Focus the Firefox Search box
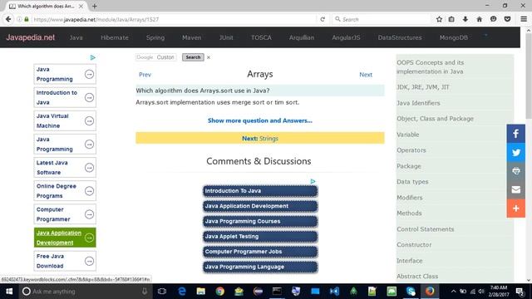The width and height of the screenshot is (532, 299). click(381, 19)
